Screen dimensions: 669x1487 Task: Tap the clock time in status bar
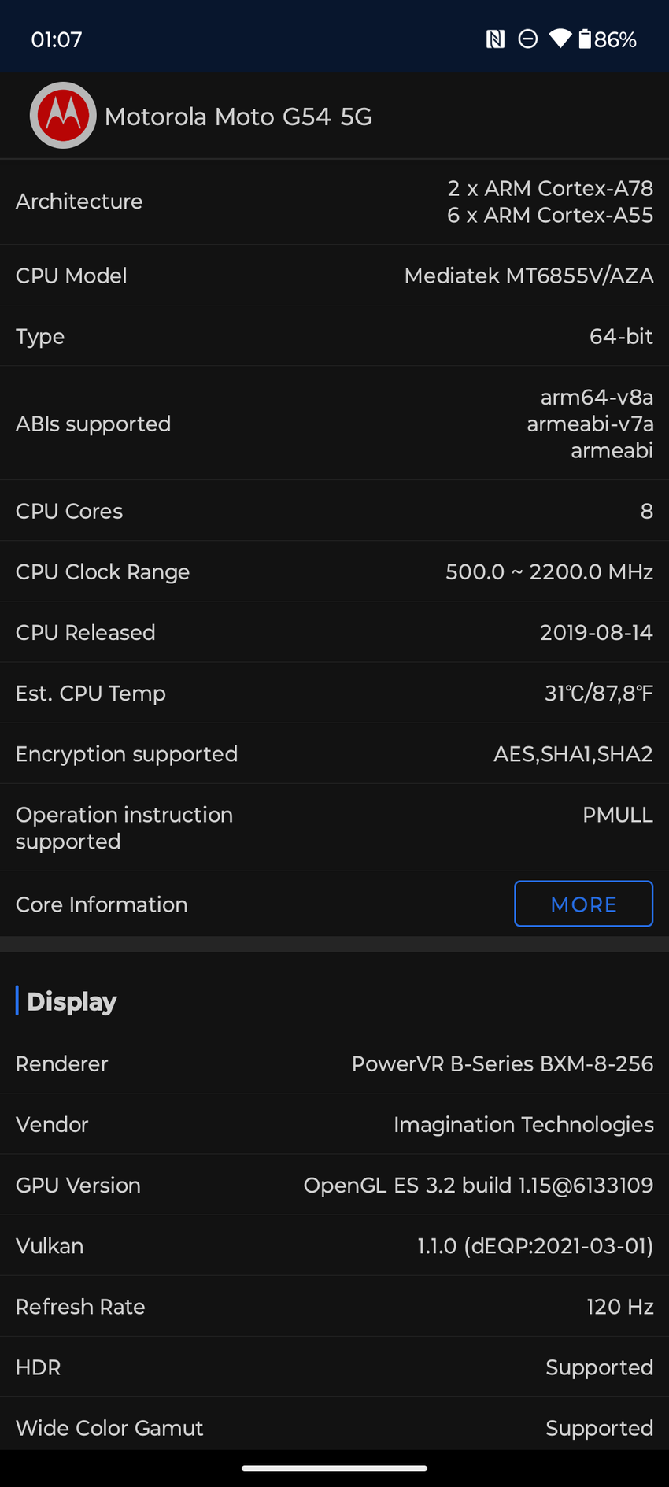pyautogui.click(x=57, y=39)
